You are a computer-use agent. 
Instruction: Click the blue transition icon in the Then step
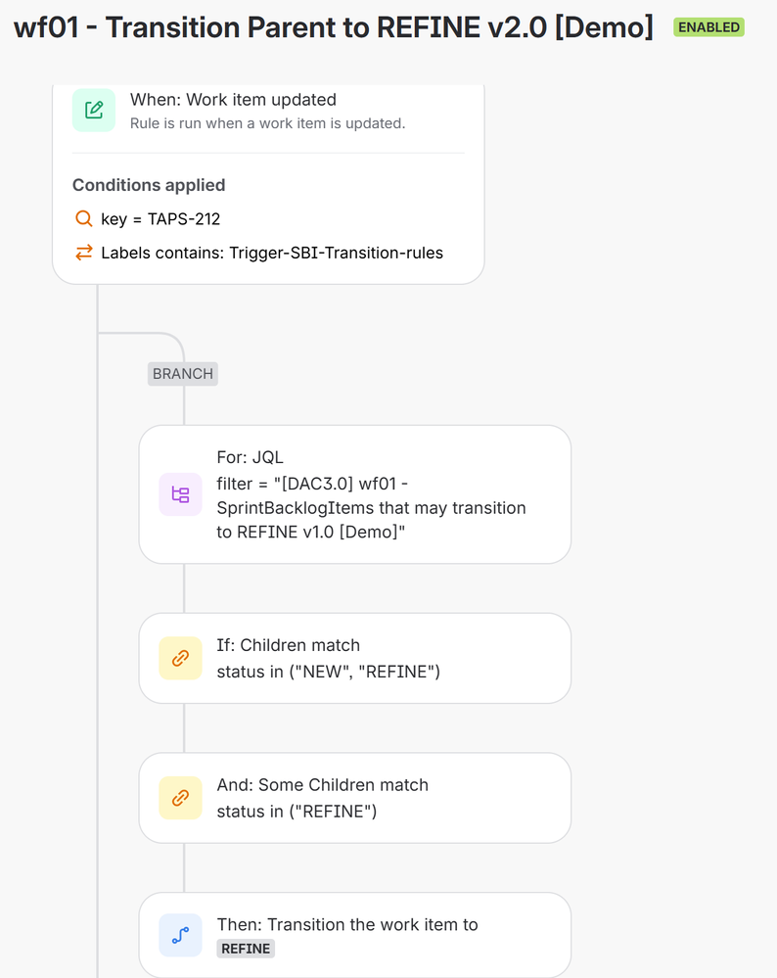coord(180,935)
